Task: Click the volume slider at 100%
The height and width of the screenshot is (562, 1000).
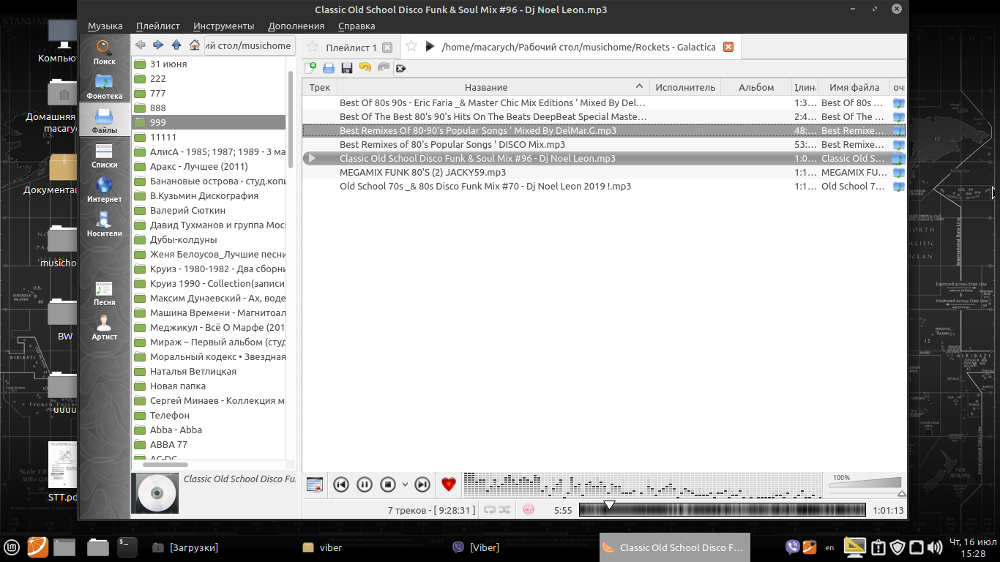Action: click(x=865, y=484)
